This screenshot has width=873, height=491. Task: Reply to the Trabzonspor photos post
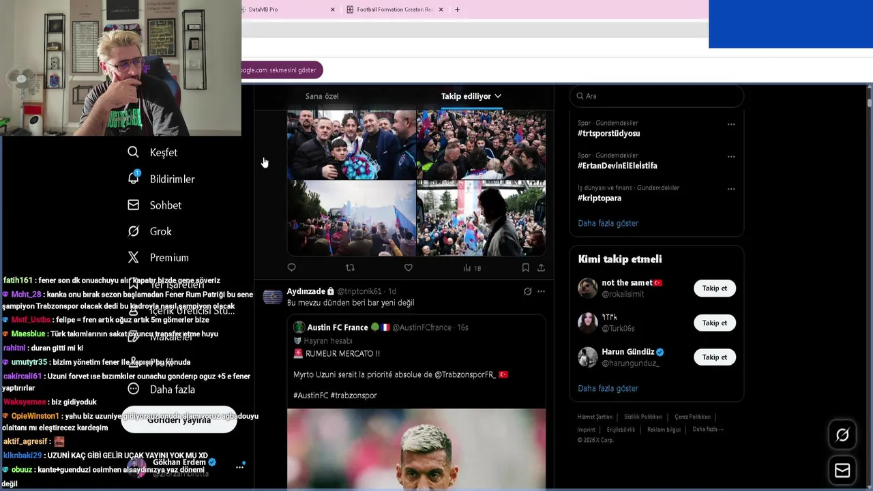point(291,267)
